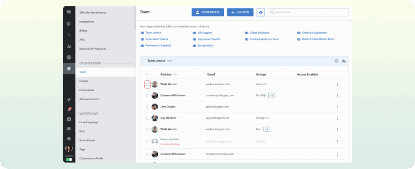Check the box for Jane Cooper
Image resolution: width=415 pixels, height=169 pixels.
tap(148, 107)
